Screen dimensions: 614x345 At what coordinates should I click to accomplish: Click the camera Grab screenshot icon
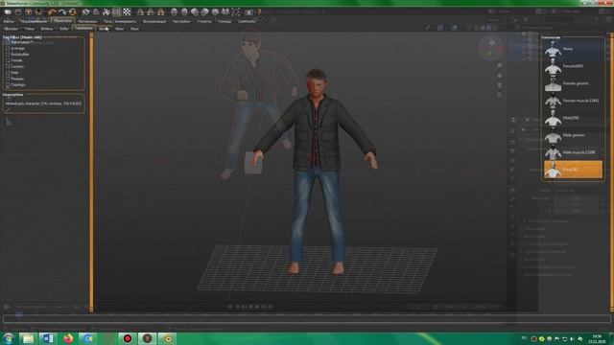248,12
